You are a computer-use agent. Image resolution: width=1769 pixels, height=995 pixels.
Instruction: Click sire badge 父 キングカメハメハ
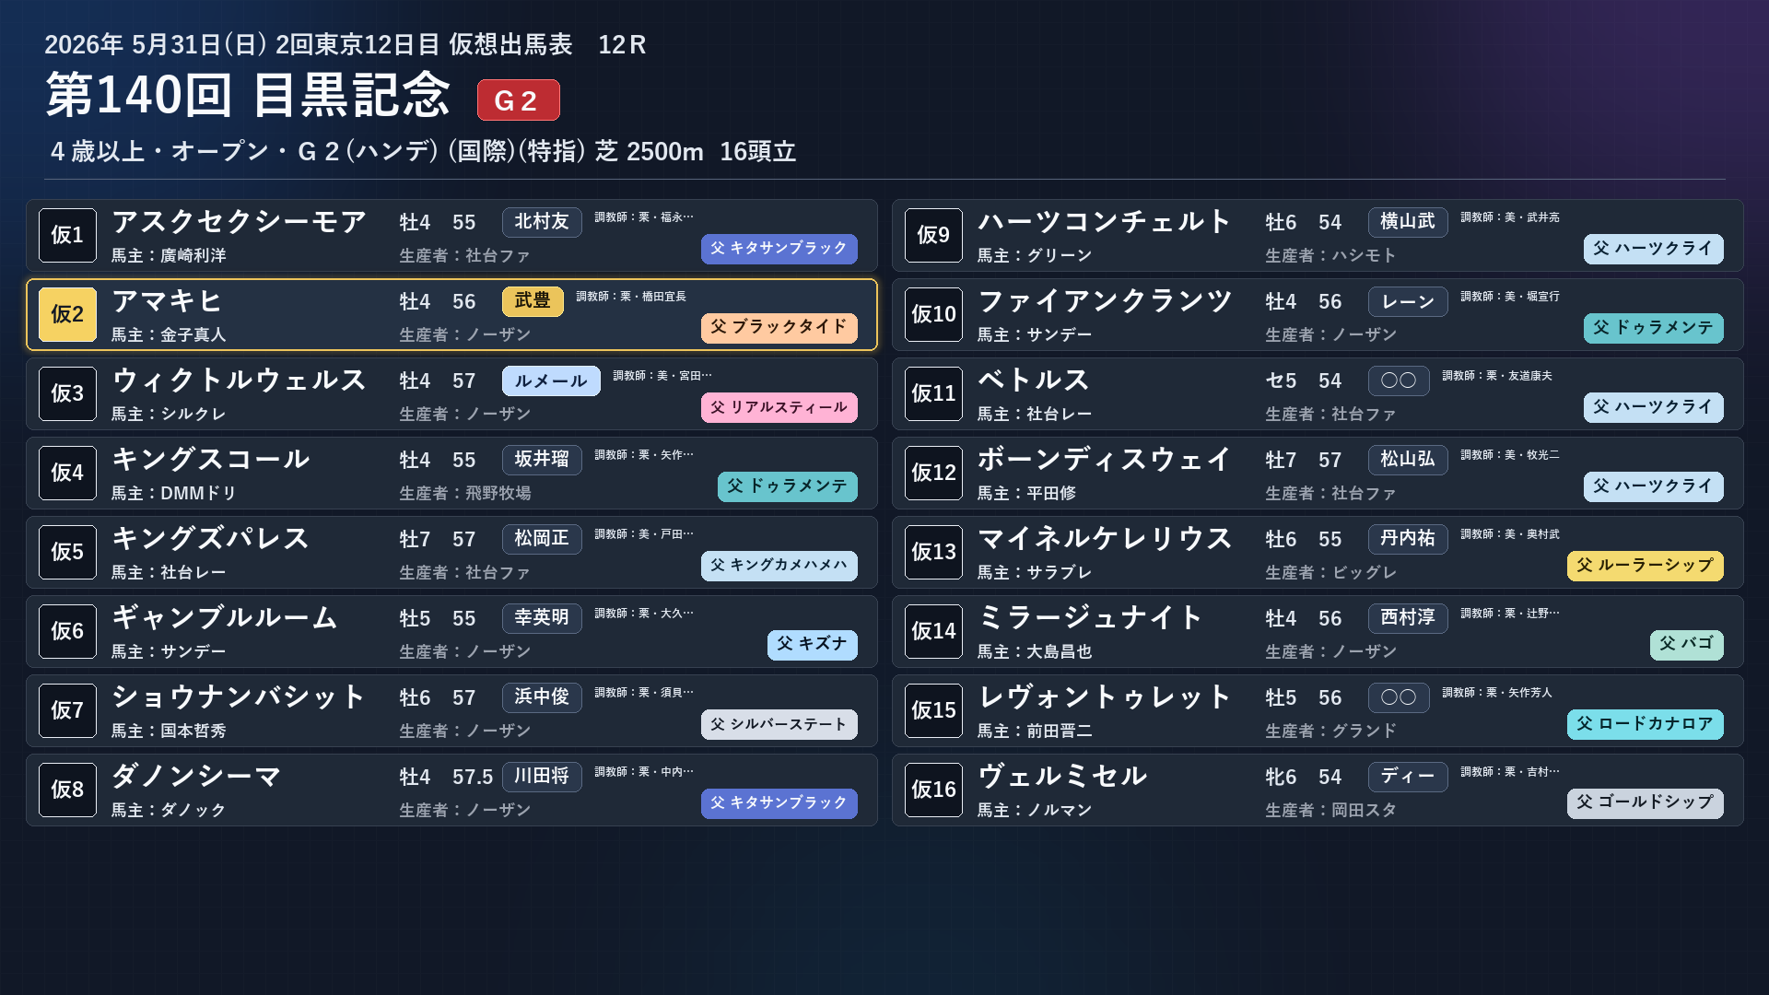point(779,566)
